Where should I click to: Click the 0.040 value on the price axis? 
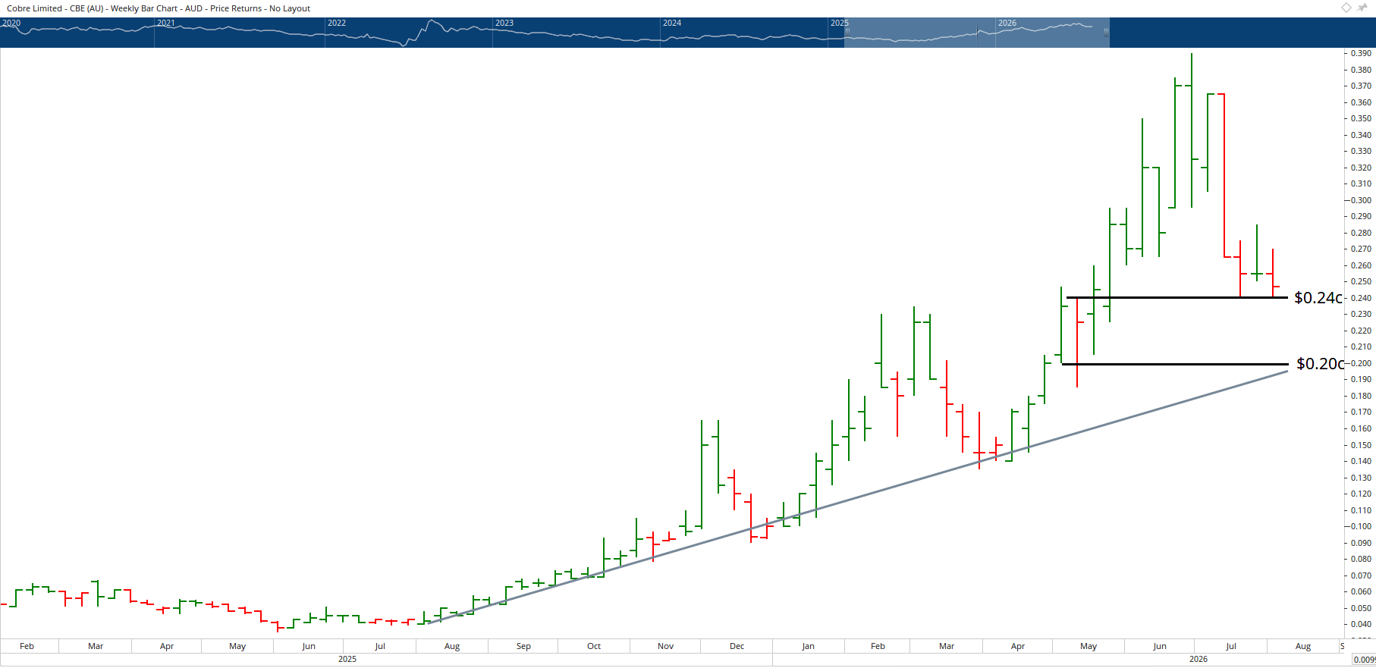1361,624
